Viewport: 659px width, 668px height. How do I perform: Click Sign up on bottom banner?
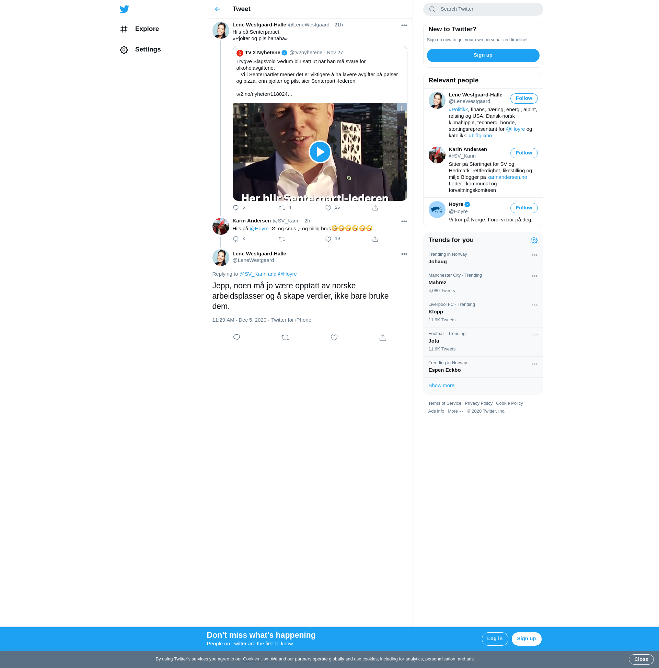526,639
